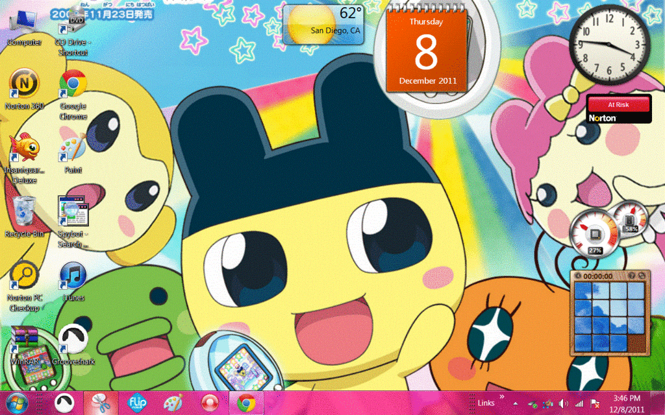665x415 pixels.
Task: Click the Links toolbar label
Action: click(x=486, y=403)
